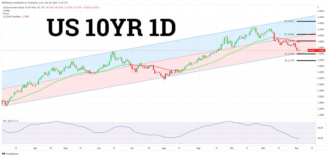The height and width of the screenshot is (157, 328).
Task: Click the 19 date label after Sep
Action: (216, 148)
